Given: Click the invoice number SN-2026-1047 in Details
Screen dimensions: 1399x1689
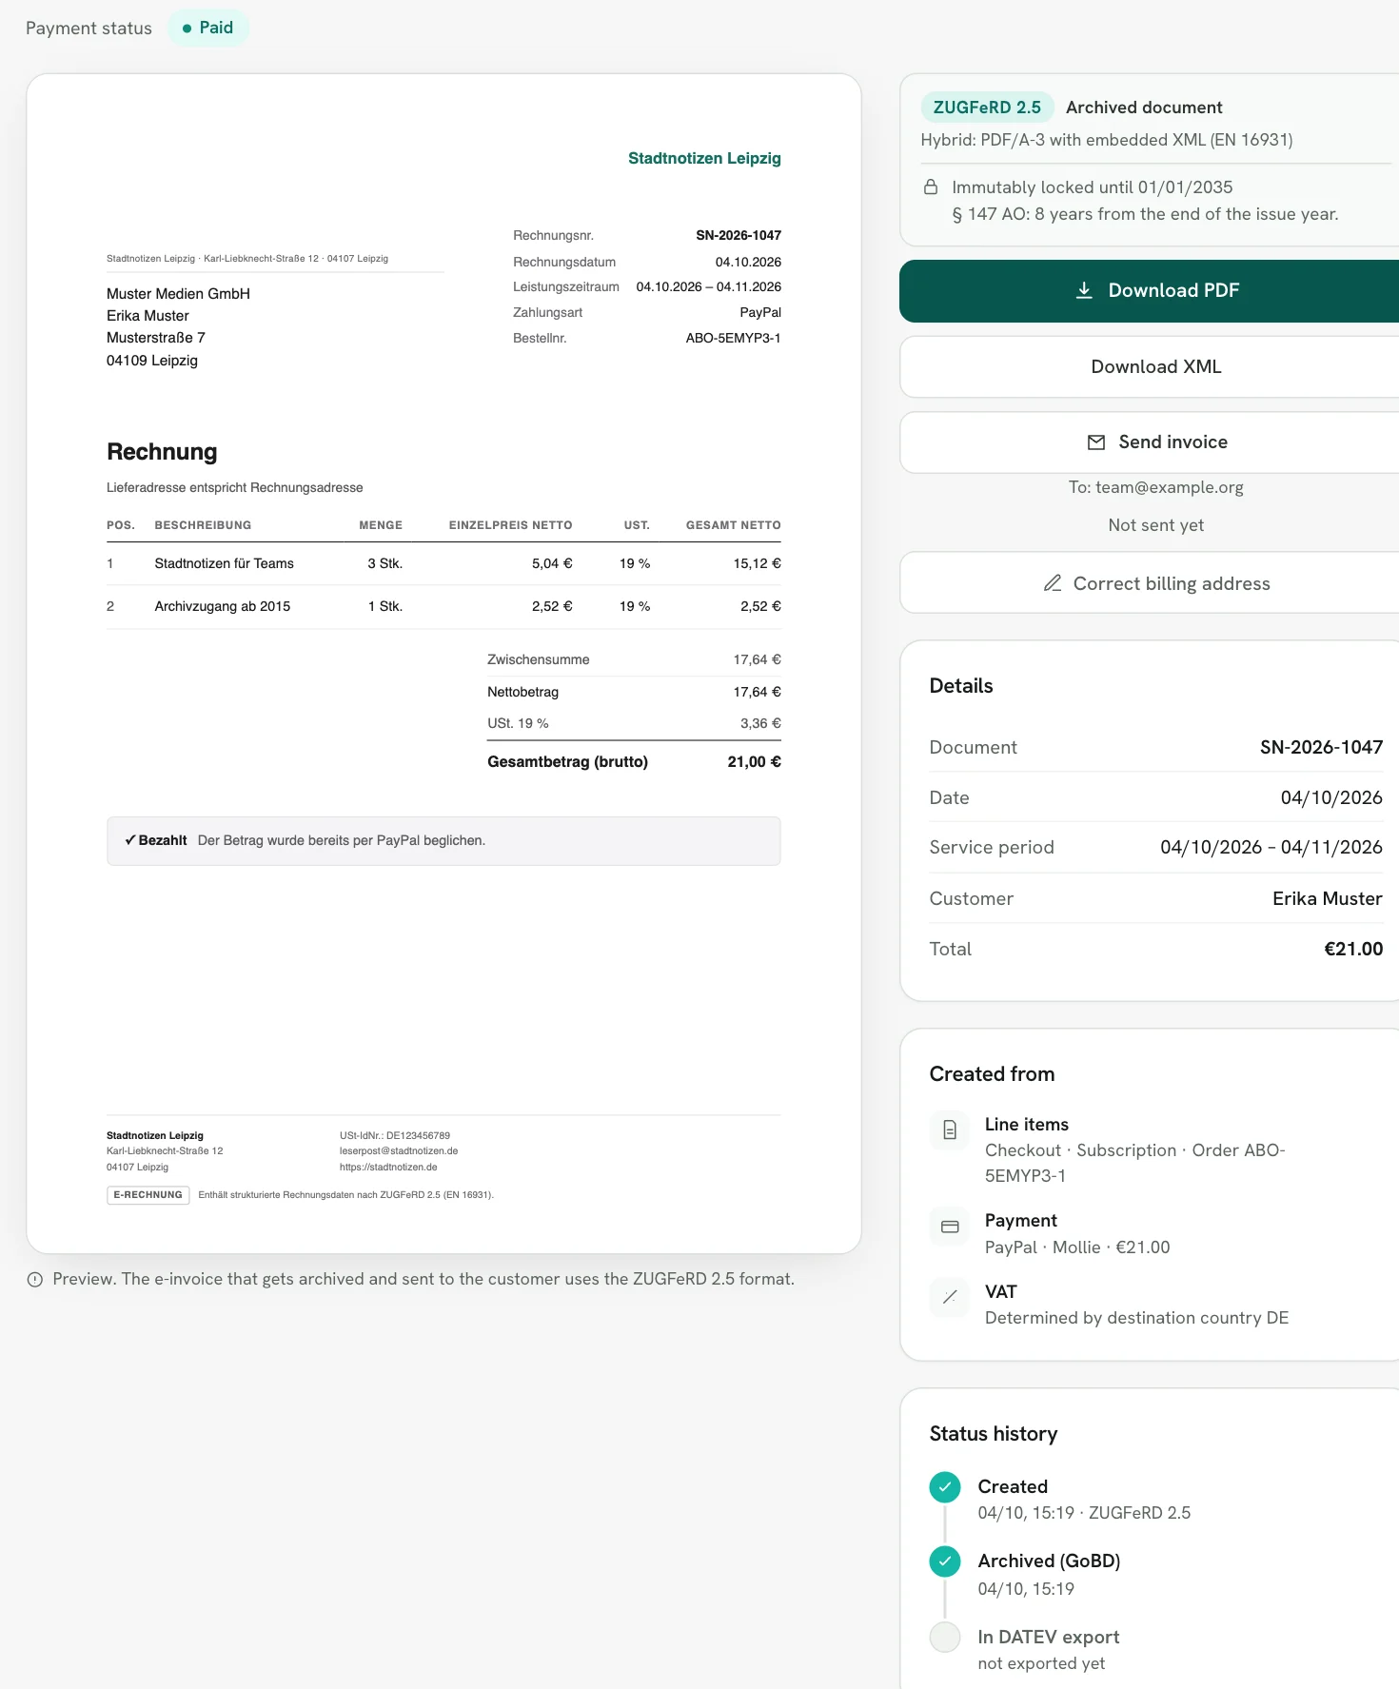Looking at the screenshot, I should pos(1321,747).
